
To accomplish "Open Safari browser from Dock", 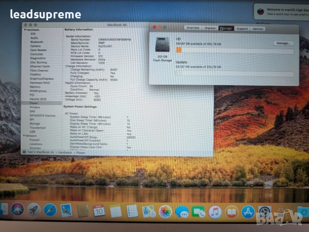I will point(50,210).
